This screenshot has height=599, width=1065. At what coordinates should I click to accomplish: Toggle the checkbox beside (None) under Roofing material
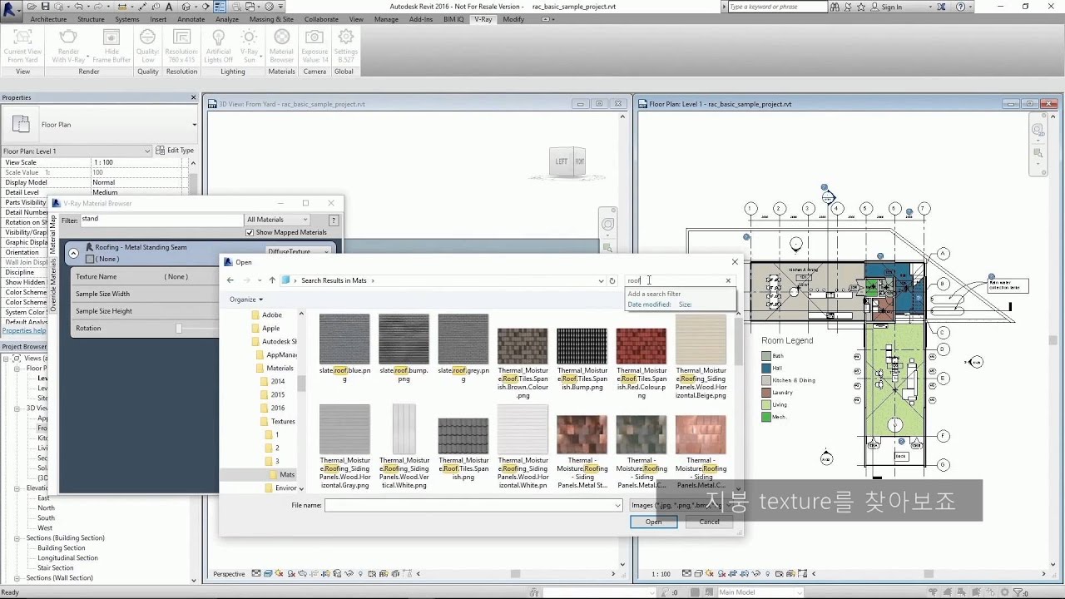click(90, 259)
